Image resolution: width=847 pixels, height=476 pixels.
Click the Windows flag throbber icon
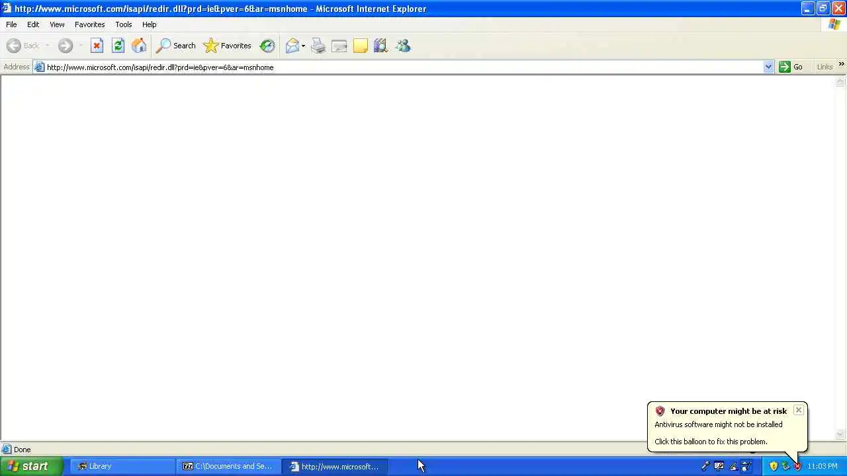click(x=834, y=24)
